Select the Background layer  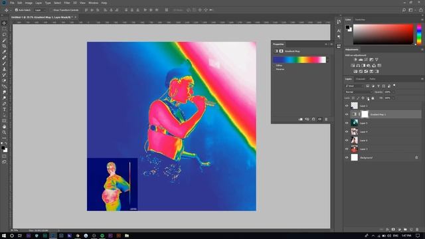(x=383, y=157)
